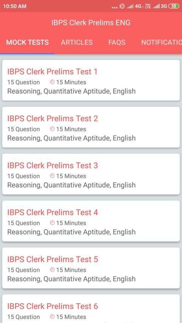
Task: Open IBPS Clerk Prelims Test 6
Action: coord(91,309)
